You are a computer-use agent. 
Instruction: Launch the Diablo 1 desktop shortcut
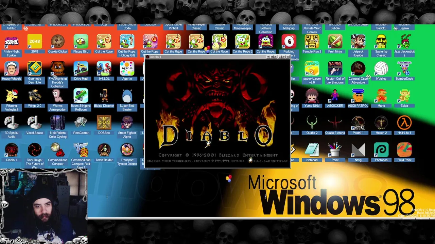pyautogui.click(x=12, y=150)
